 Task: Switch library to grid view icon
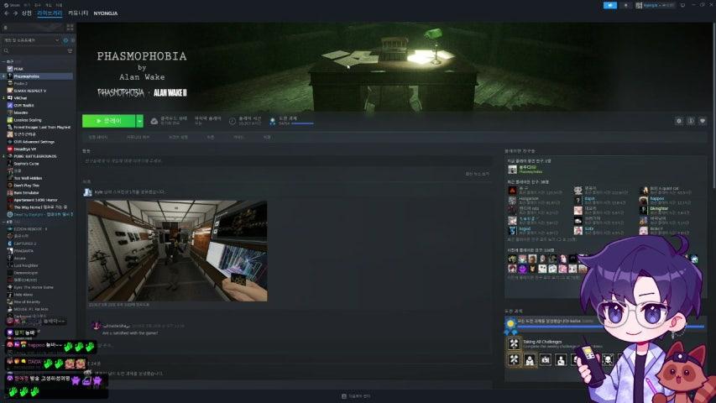point(70,28)
